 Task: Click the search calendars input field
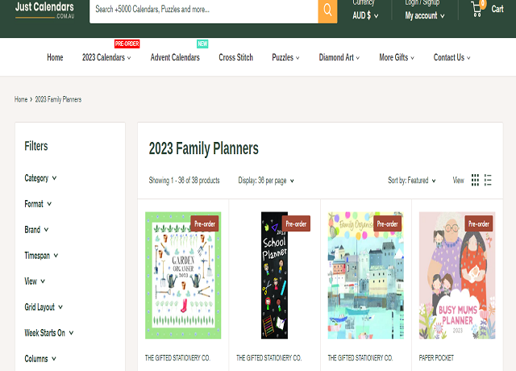tap(202, 10)
